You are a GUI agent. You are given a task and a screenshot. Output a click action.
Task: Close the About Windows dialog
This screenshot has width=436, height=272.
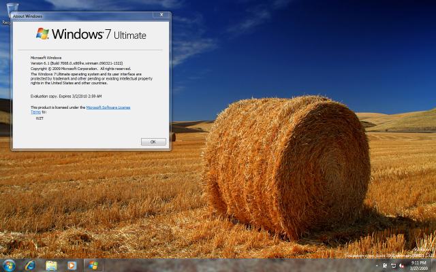coord(161,14)
